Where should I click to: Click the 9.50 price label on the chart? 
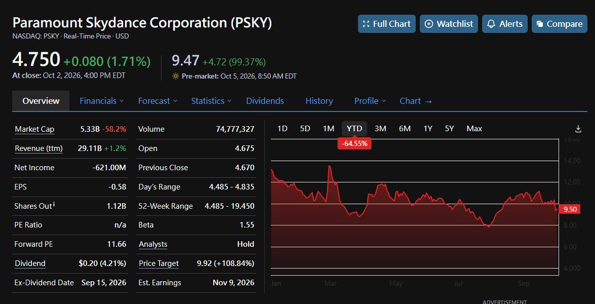[569, 209]
